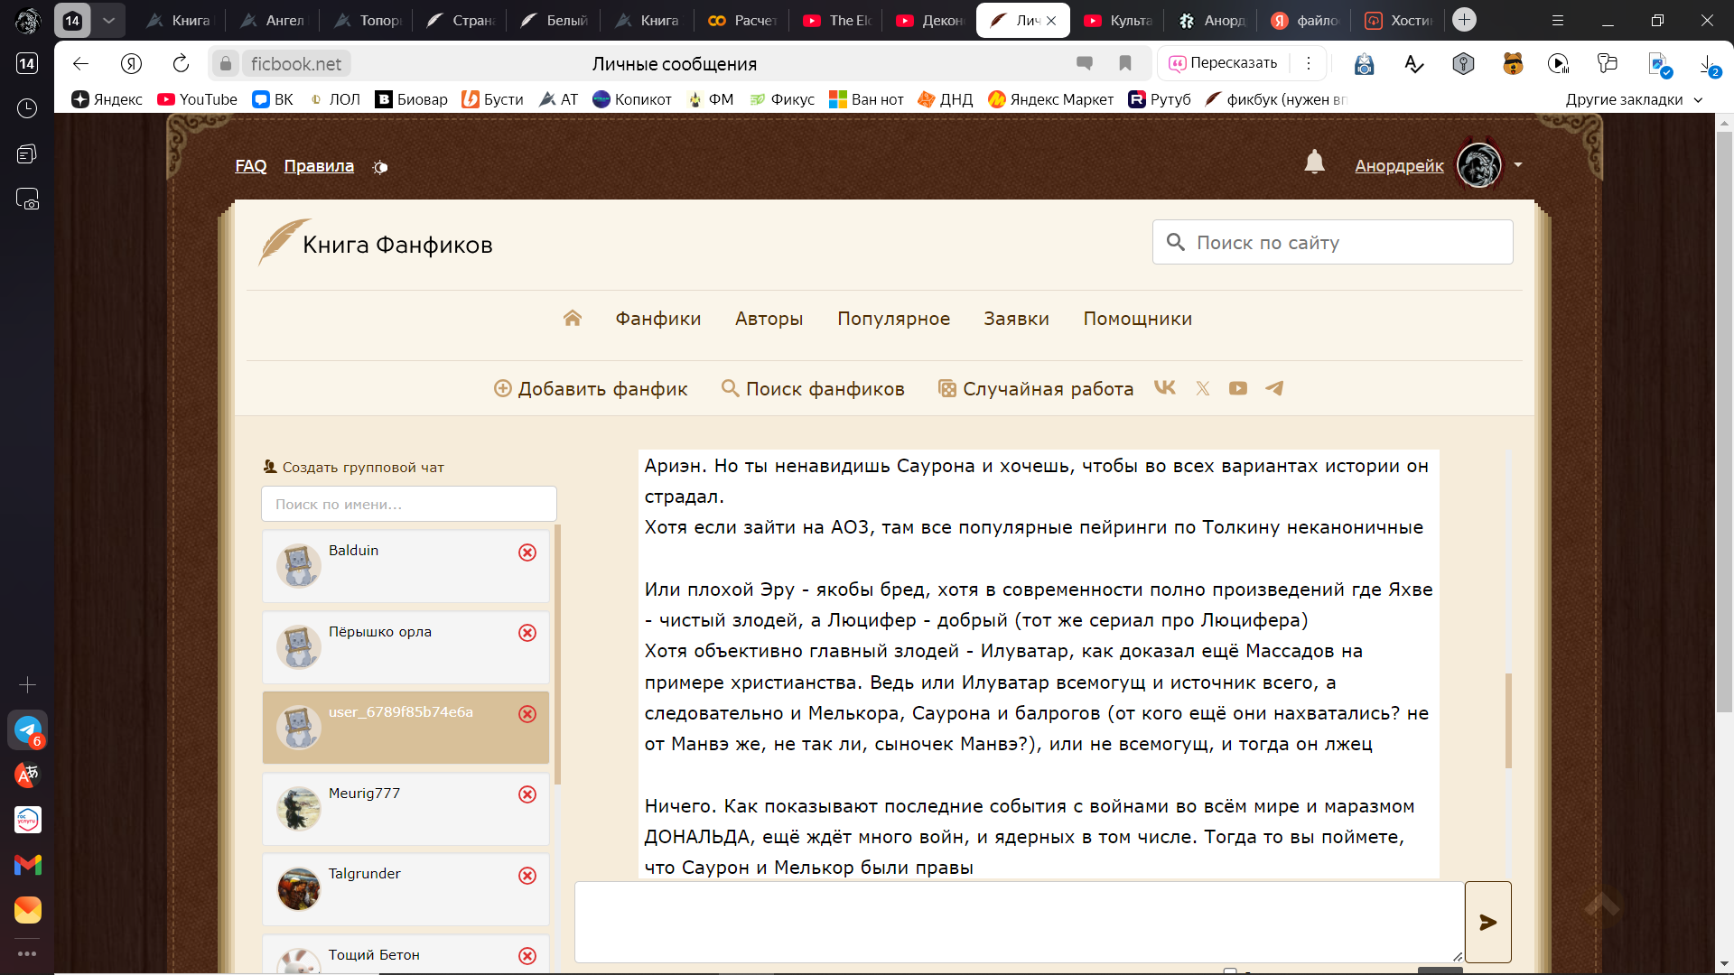Toggle the dark theme sun icon
This screenshot has height=975, width=1734.
tap(380, 167)
